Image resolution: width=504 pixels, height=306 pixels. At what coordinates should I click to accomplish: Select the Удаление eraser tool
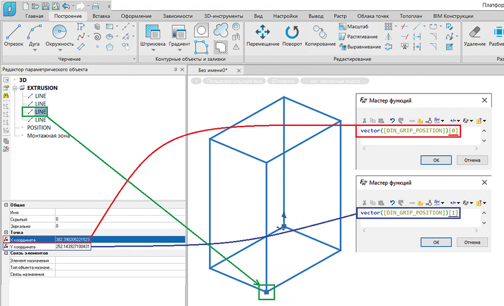[475, 35]
